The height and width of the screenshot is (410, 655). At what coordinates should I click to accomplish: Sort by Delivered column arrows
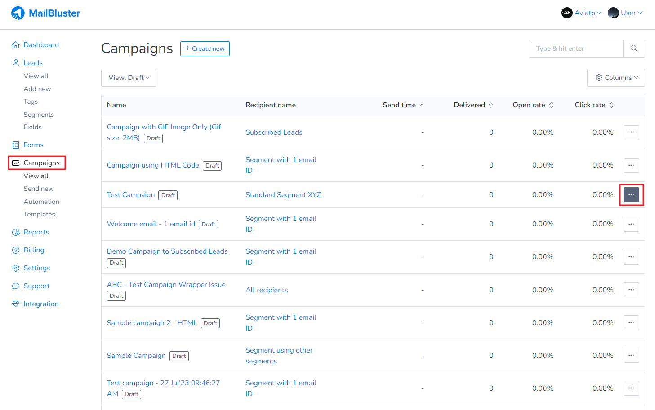tap(491, 105)
